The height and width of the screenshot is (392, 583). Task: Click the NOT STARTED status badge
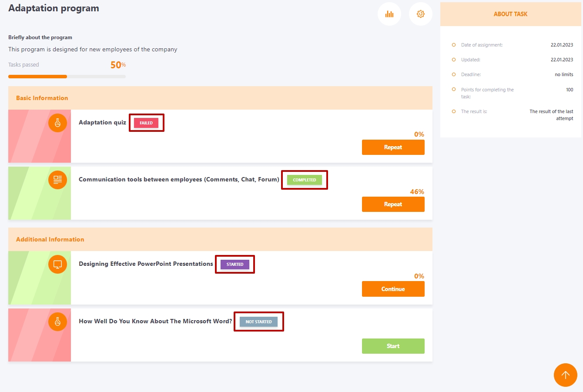[x=258, y=322]
